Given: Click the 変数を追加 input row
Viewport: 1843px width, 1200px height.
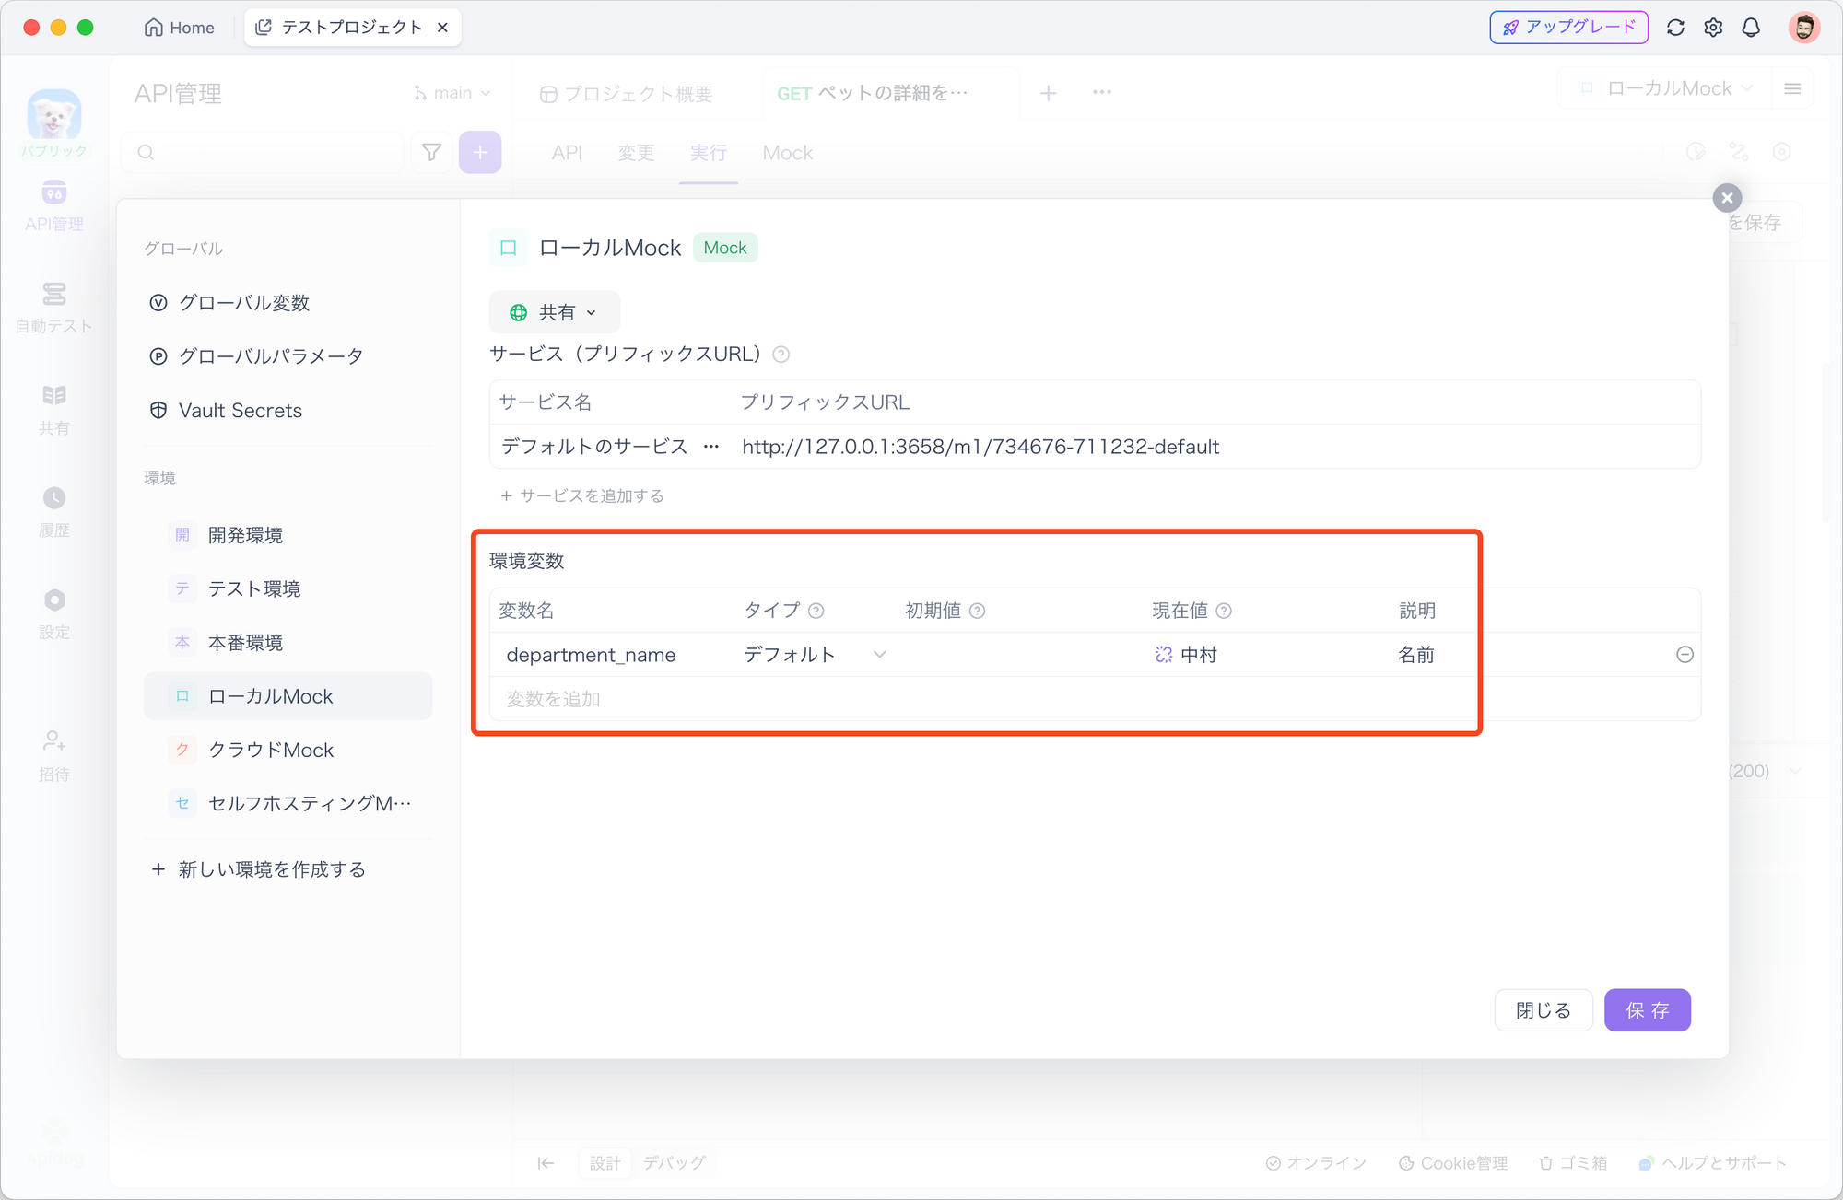Looking at the screenshot, I should [1095, 699].
